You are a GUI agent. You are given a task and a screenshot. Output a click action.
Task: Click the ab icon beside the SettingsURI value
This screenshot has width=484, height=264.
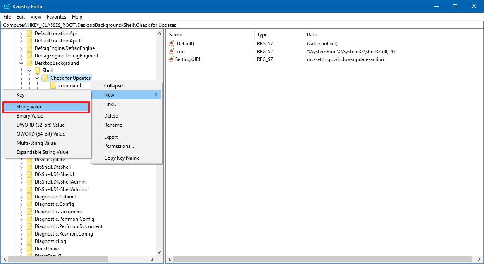pyautogui.click(x=171, y=59)
